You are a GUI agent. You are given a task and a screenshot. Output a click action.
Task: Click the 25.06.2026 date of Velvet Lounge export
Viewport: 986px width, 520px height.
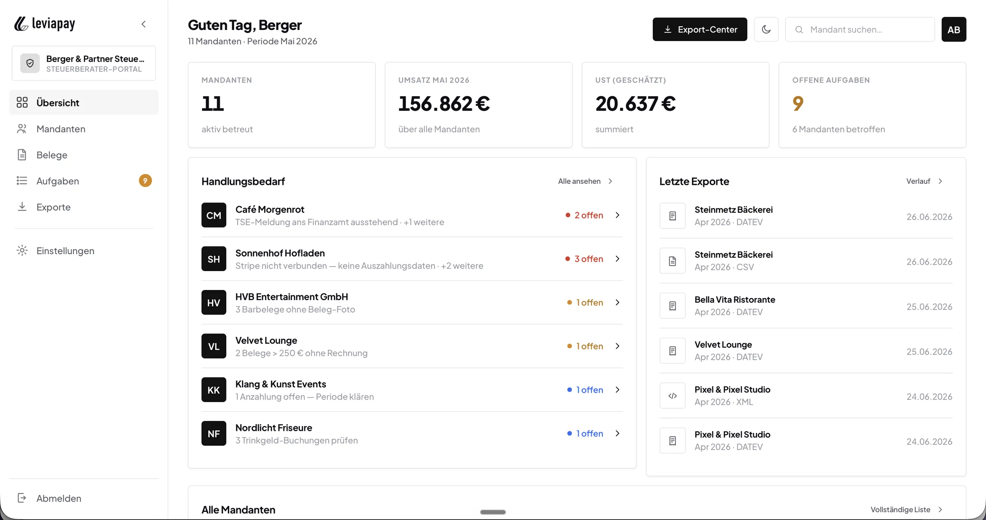point(929,352)
